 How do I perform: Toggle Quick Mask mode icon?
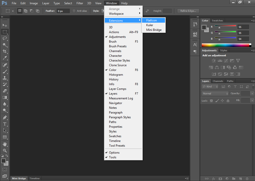tap(5, 169)
